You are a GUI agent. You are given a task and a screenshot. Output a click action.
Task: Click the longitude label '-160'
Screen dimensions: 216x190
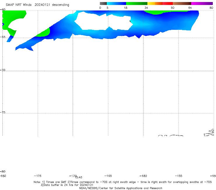tap(143, 176)
